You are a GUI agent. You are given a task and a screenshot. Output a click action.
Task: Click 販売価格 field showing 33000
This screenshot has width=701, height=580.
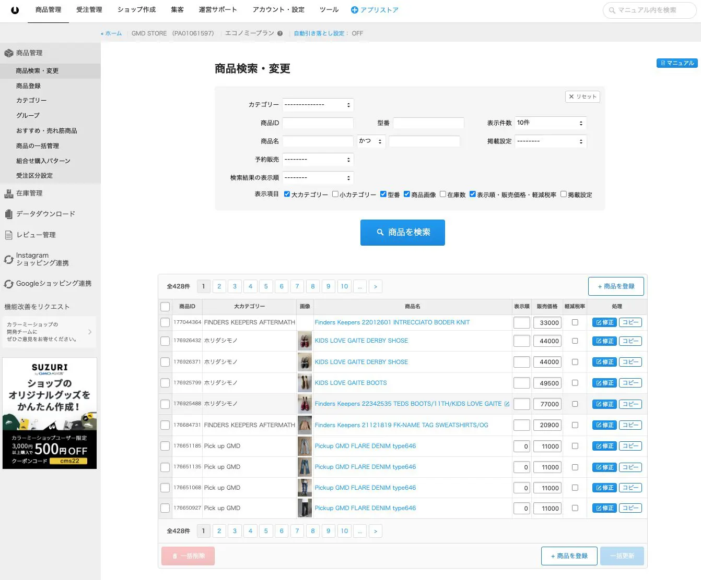tap(547, 323)
